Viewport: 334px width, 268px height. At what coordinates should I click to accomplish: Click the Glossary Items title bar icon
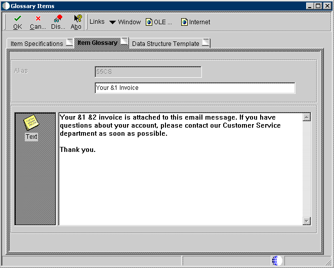(6, 6)
